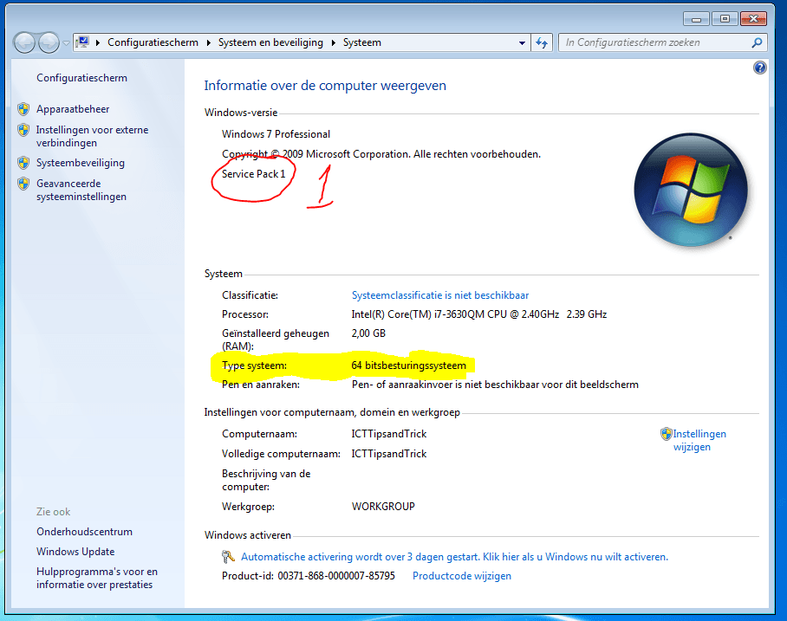Open Geavanceerde systeeminstellingen link
This screenshot has height=621, width=787.
point(81,191)
